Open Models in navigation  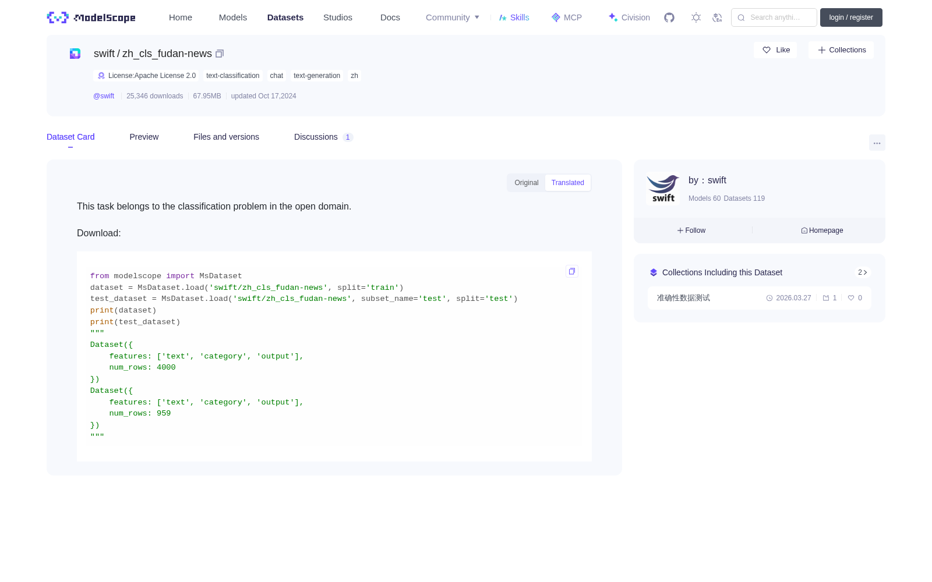click(x=233, y=17)
